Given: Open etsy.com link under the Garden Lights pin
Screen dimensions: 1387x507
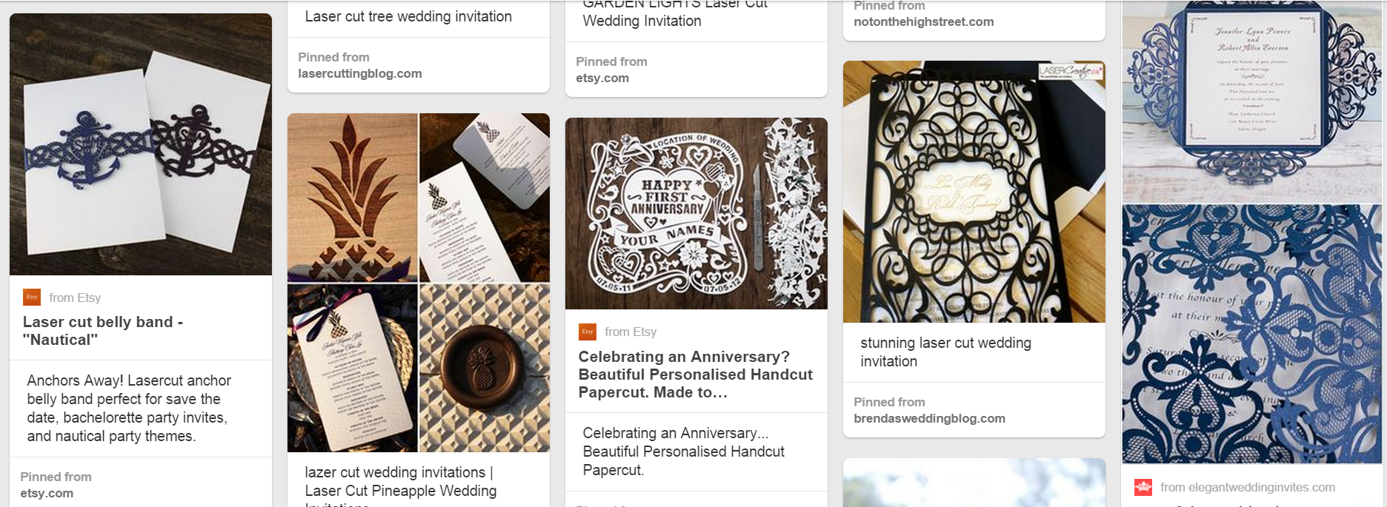Looking at the screenshot, I should coord(602,78).
